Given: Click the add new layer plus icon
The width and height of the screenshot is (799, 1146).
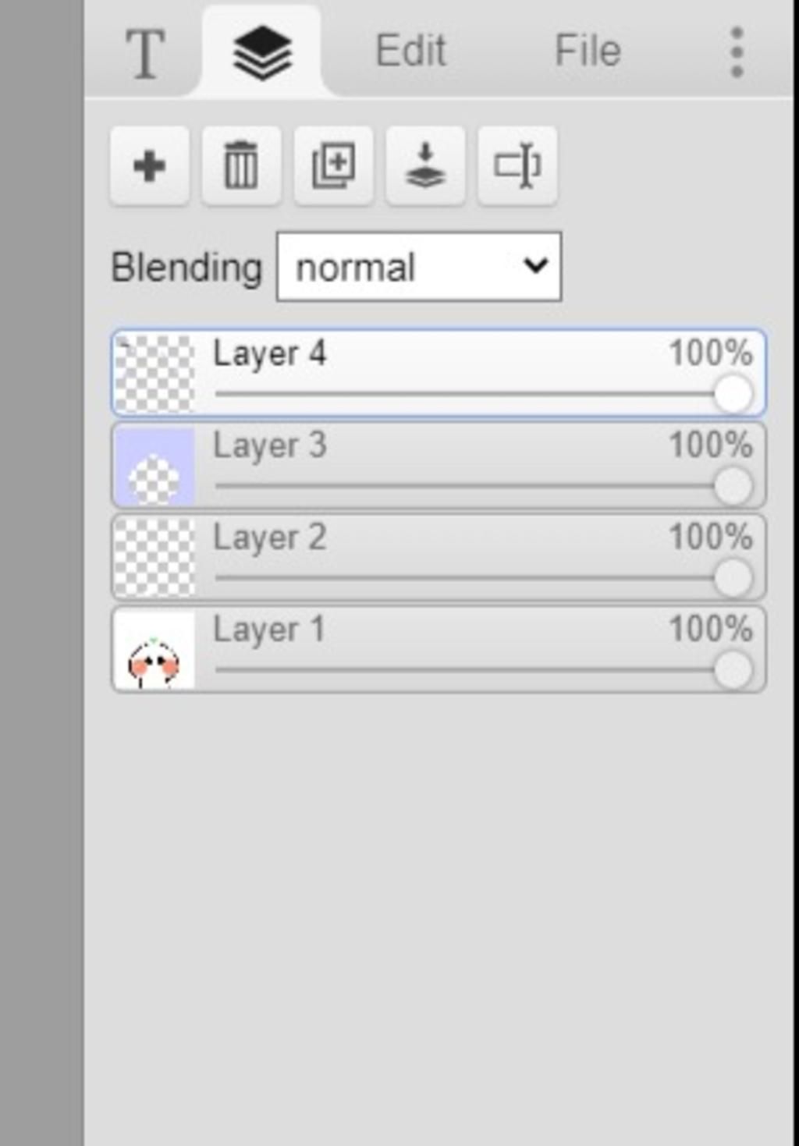Looking at the screenshot, I should (x=149, y=166).
